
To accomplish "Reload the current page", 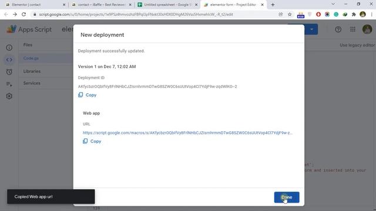I will click(x=23, y=14).
